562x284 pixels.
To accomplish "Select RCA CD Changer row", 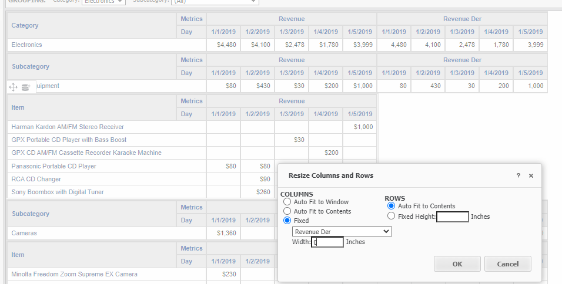I will click(36, 179).
